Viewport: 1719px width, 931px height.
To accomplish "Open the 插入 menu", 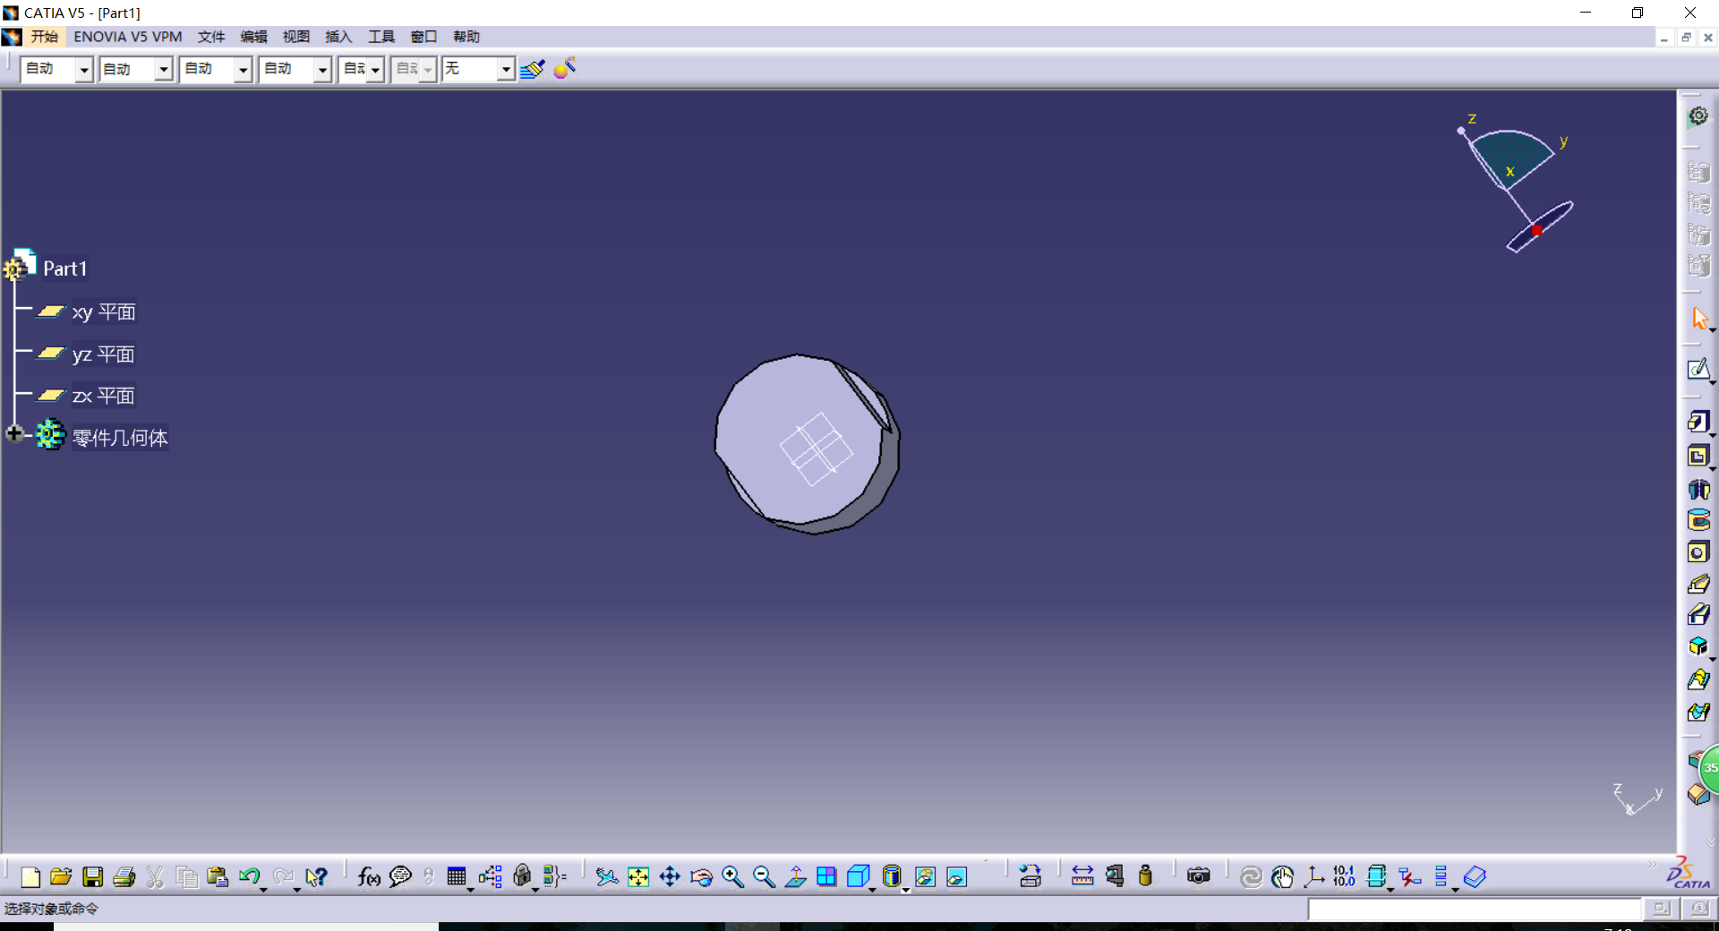I will tap(338, 37).
